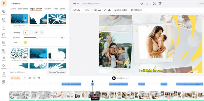
Task: Open the Media sidebar panel
Action: pyautogui.click(x=4, y=20)
